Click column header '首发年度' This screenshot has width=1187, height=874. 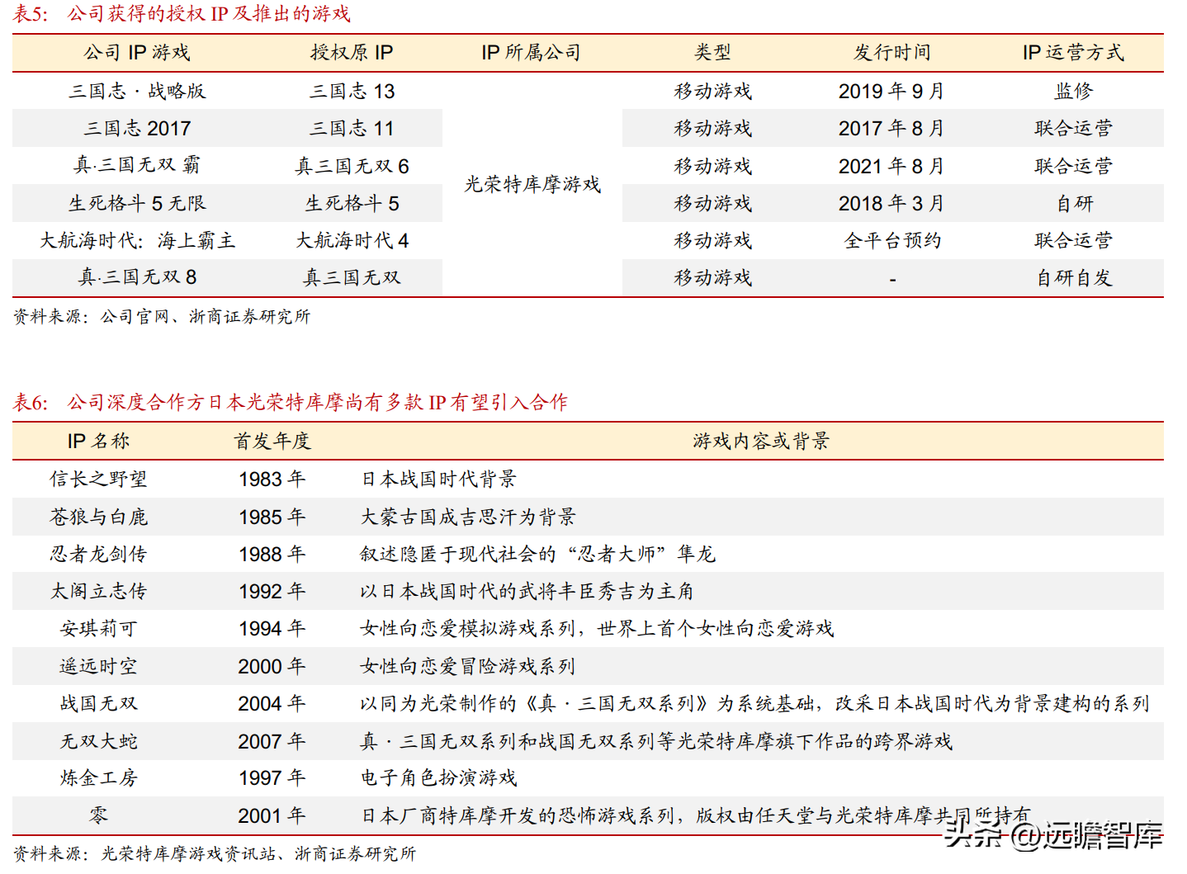pyautogui.click(x=272, y=442)
